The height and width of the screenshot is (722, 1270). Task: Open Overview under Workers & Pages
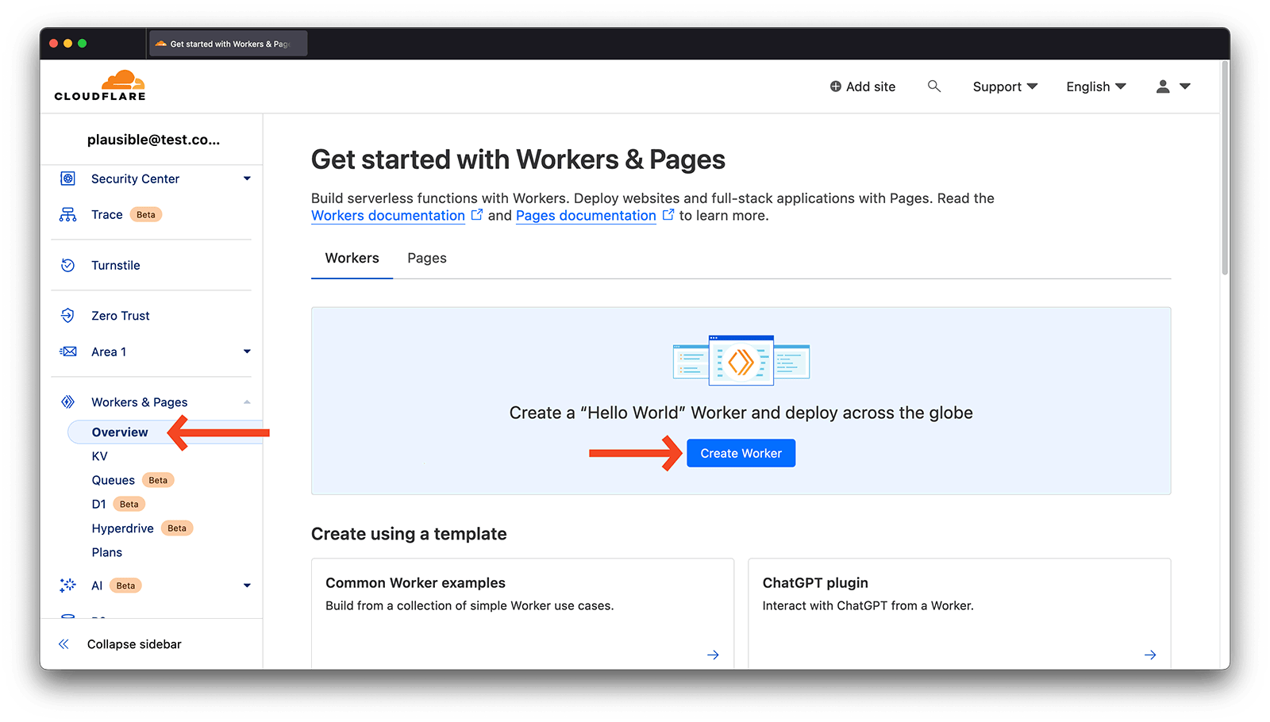pos(120,432)
